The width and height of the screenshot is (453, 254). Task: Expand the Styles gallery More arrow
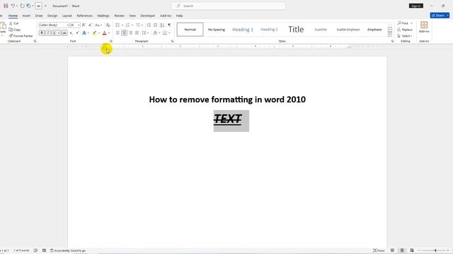click(390, 35)
